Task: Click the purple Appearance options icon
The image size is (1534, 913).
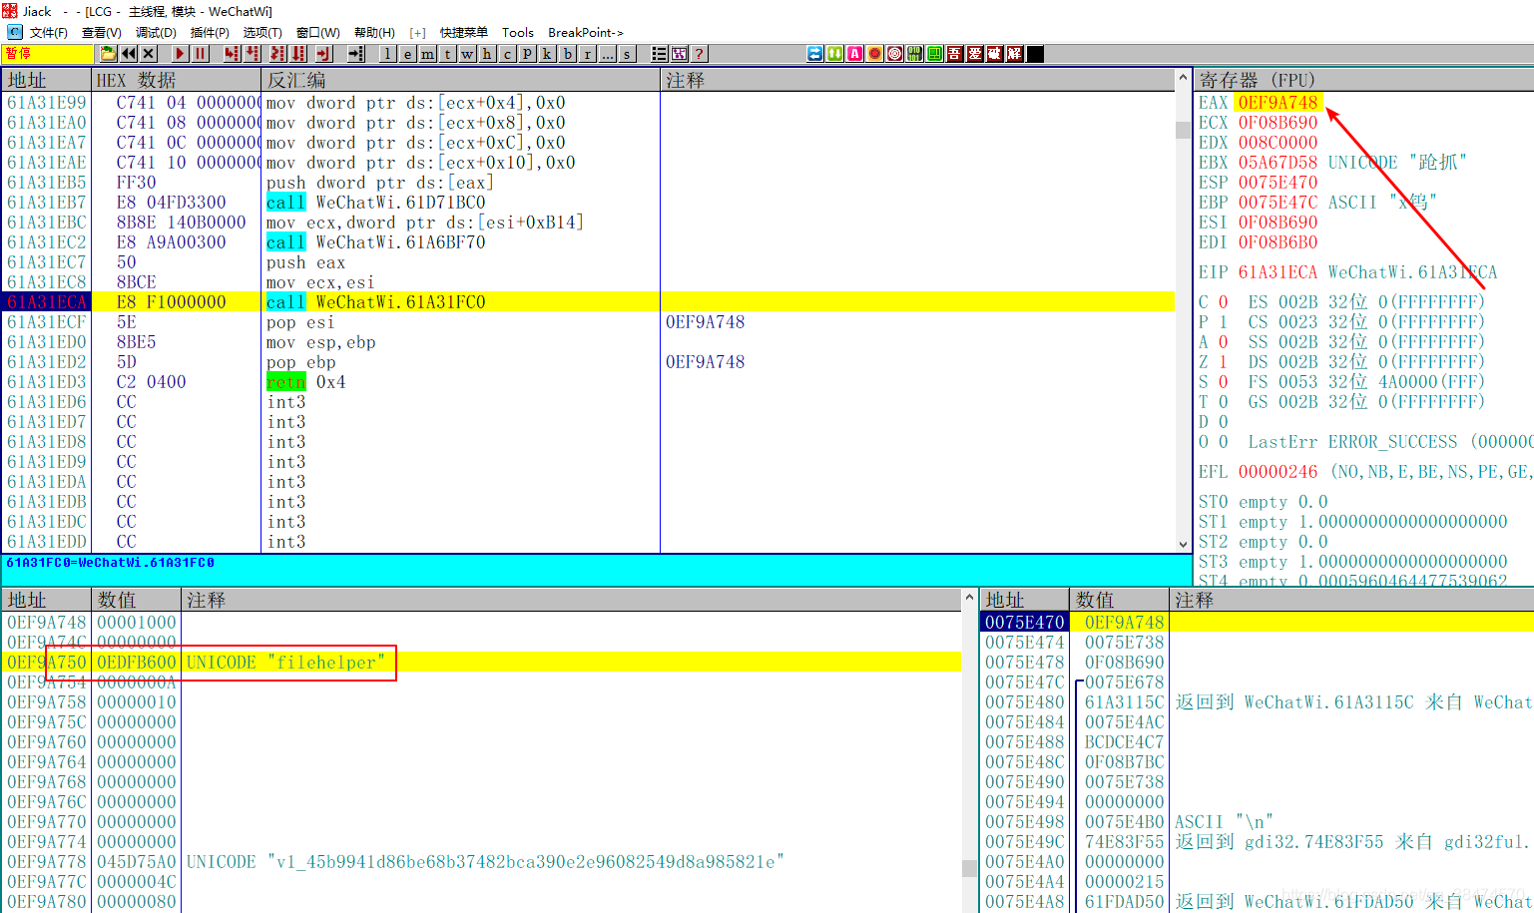Action: (679, 54)
